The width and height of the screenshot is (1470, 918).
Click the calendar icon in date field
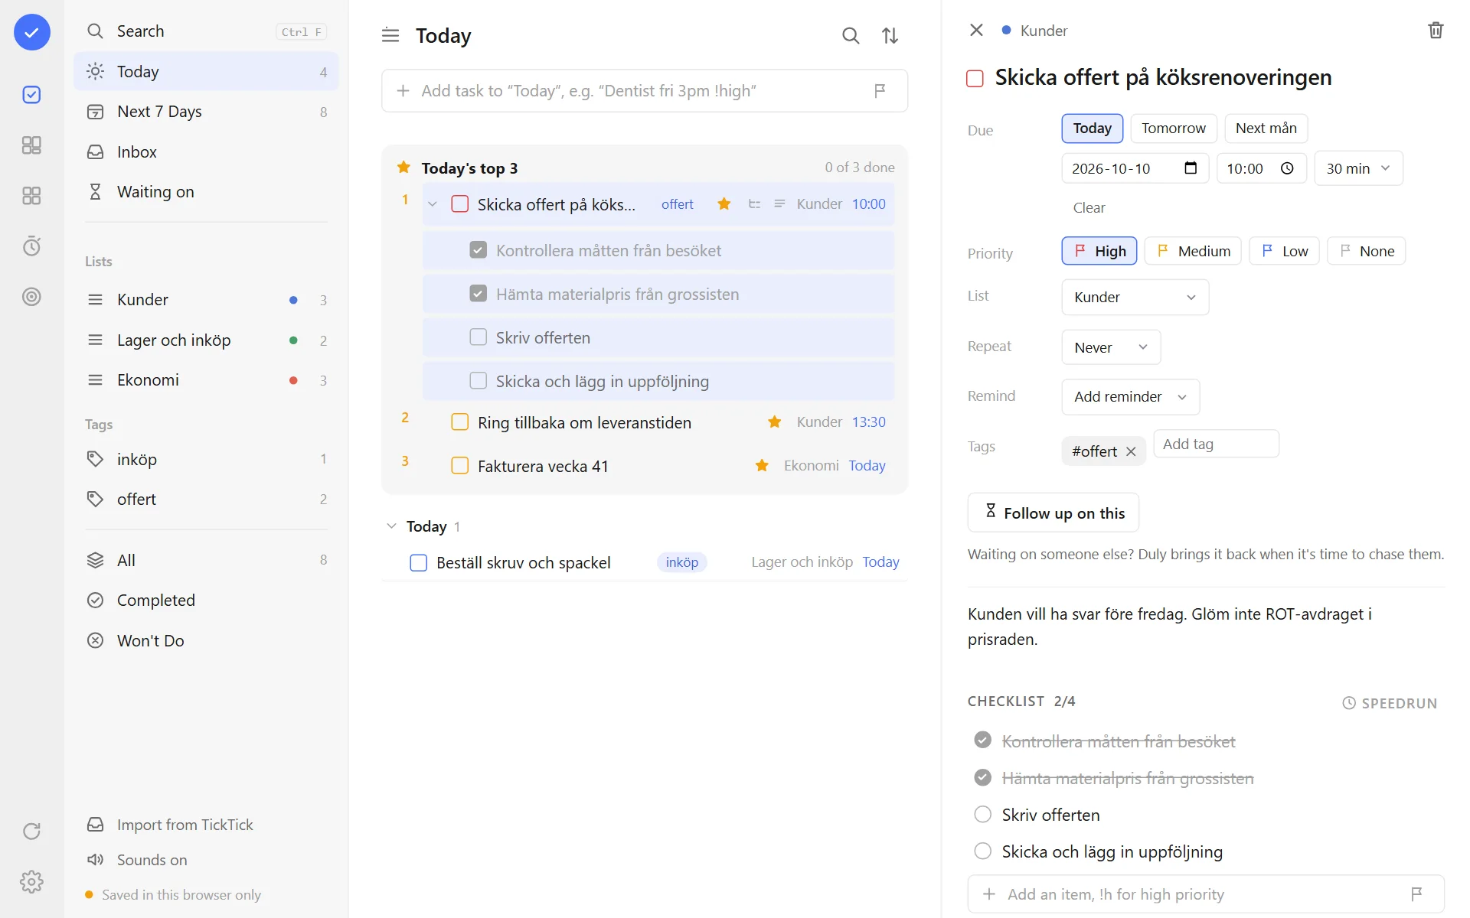click(x=1191, y=168)
